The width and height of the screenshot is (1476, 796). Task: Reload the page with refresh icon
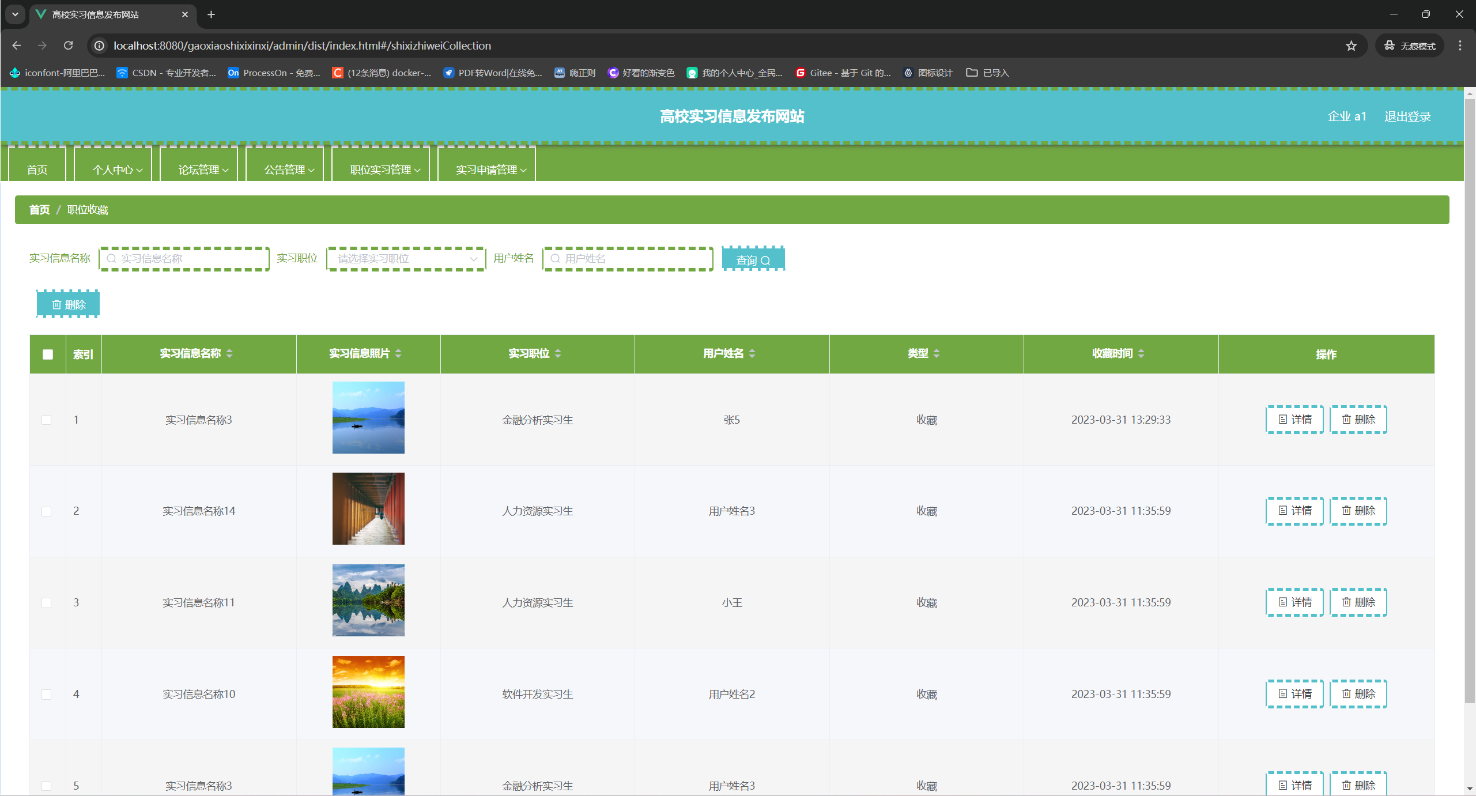68,46
